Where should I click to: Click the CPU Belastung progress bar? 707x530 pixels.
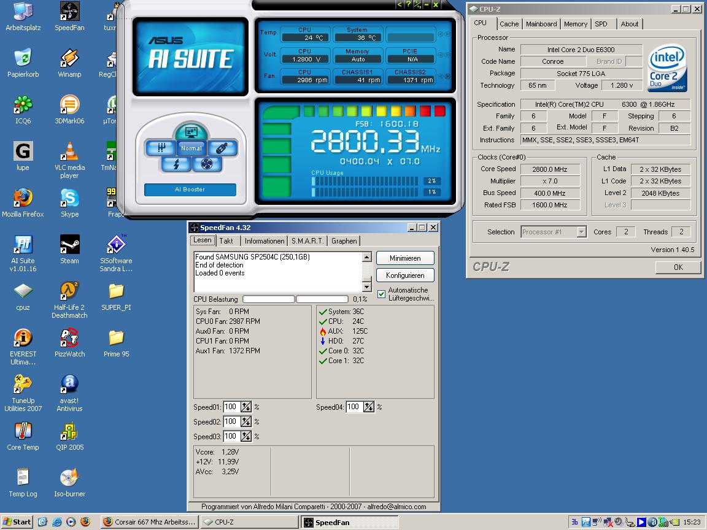click(x=295, y=299)
